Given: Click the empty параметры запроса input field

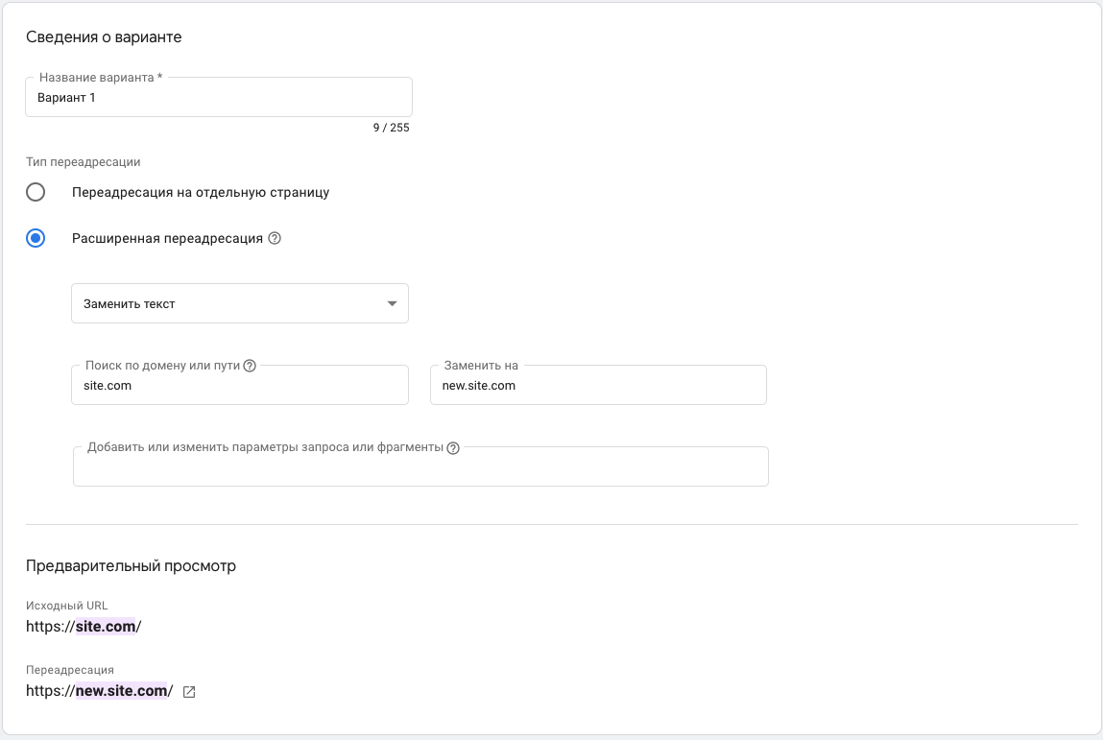Looking at the screenshot, I should tap(420, 468).
